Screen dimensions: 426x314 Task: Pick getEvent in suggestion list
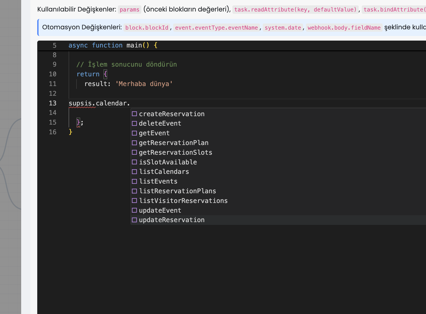[278, 133]
